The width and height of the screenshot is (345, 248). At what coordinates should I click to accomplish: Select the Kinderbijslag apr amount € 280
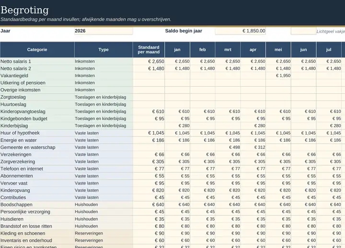(253, 126)
